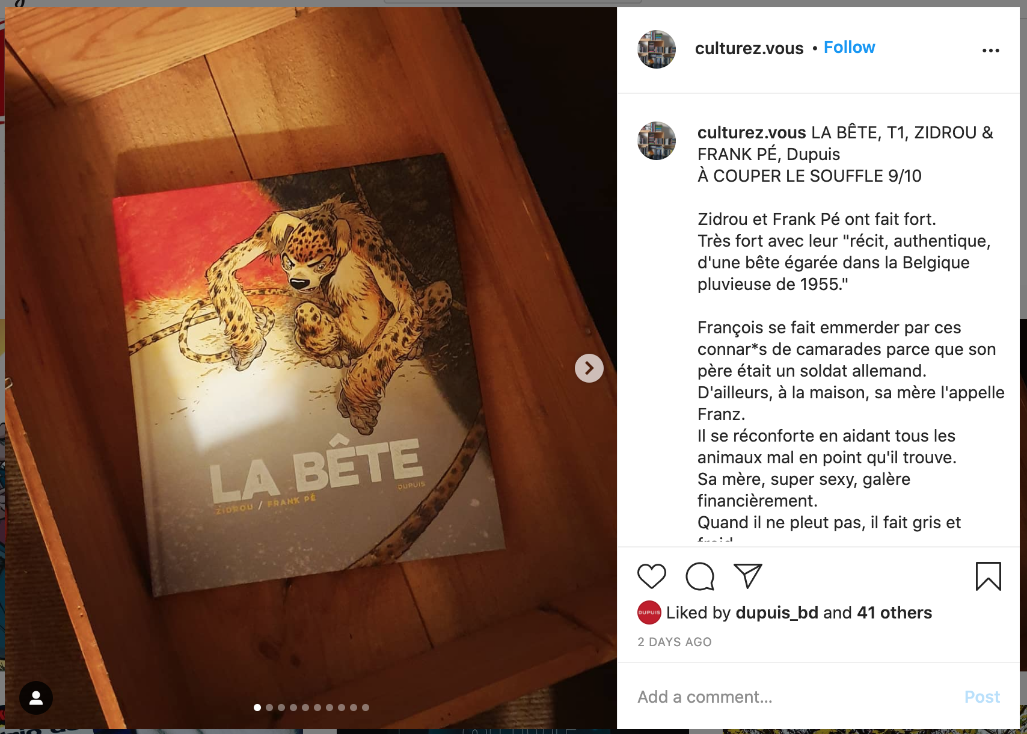1027x734 pixels.
Task: Open culturez.vous username in caption
Action: 752,132
